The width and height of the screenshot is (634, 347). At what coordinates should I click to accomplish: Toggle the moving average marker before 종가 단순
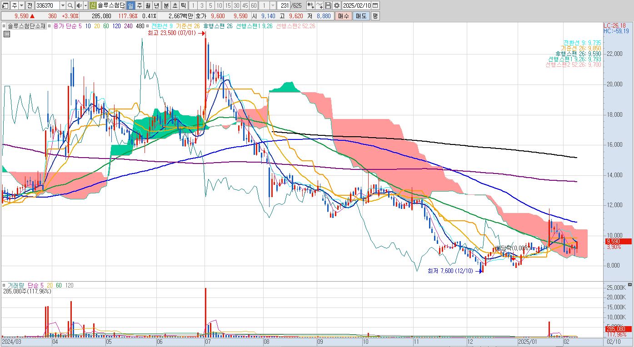pyautogui.click(x=50, y=26)
